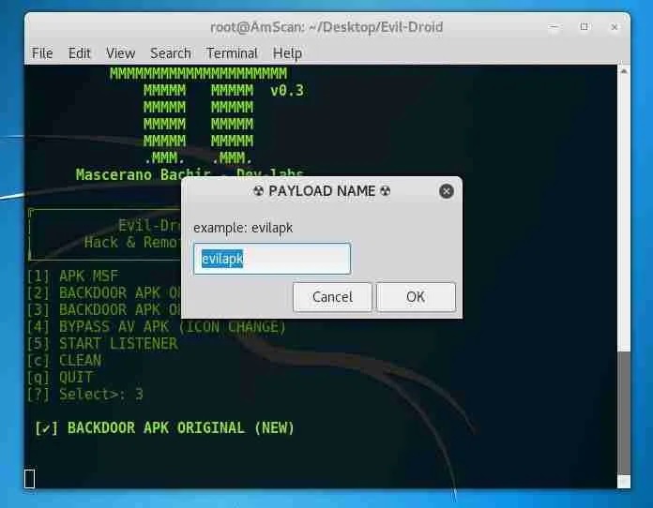
Task: Close the Evil-Droid terminal window
Action: click(615, 27)
